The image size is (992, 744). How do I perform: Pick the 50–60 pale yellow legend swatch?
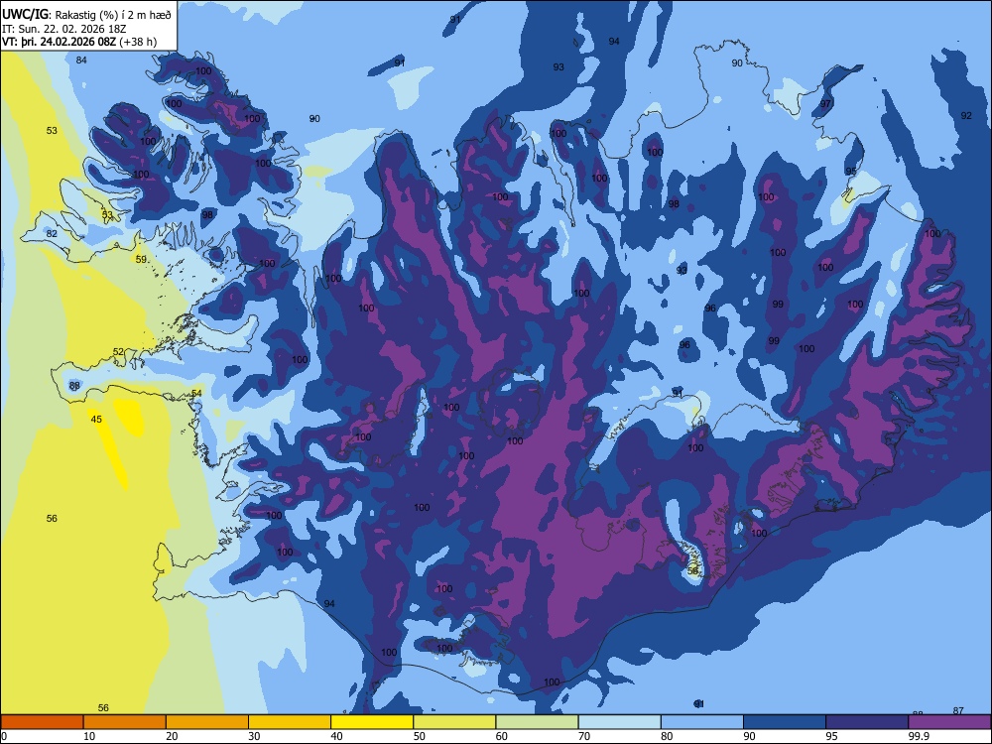point(454,722)
